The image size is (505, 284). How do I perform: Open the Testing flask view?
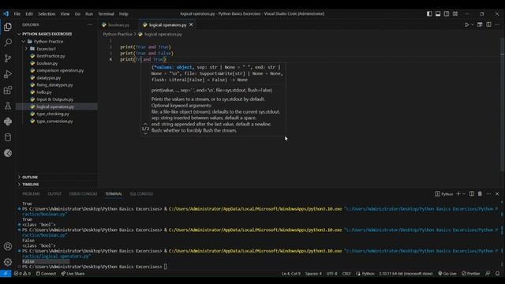pos(8,106)
